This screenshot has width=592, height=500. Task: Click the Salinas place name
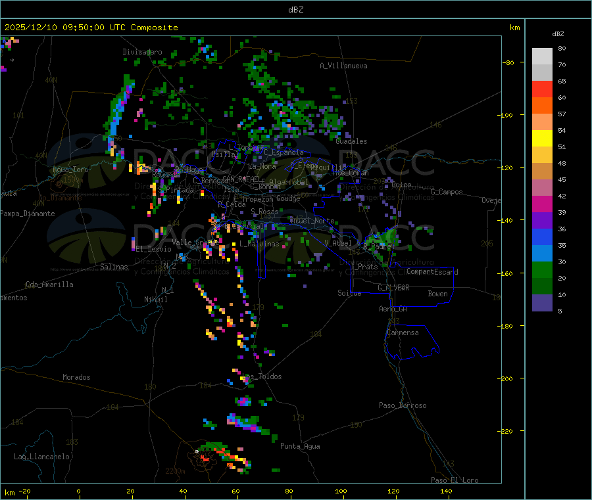114,267
